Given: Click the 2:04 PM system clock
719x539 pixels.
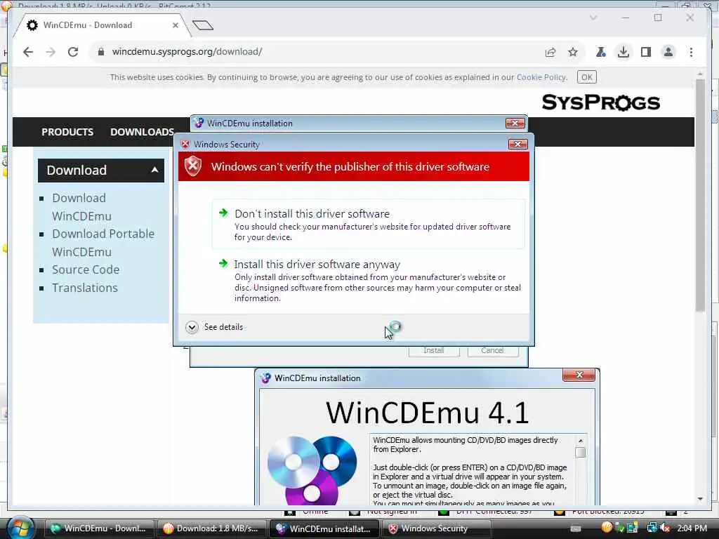Looking at the screenshot, I should tap(692, 528).
